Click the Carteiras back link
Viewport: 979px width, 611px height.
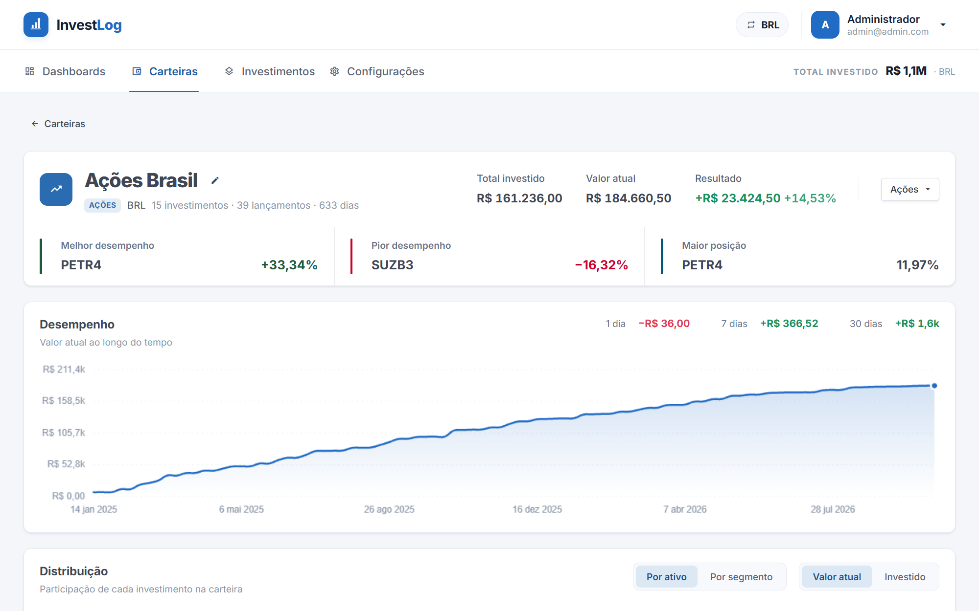pos(58,124)
